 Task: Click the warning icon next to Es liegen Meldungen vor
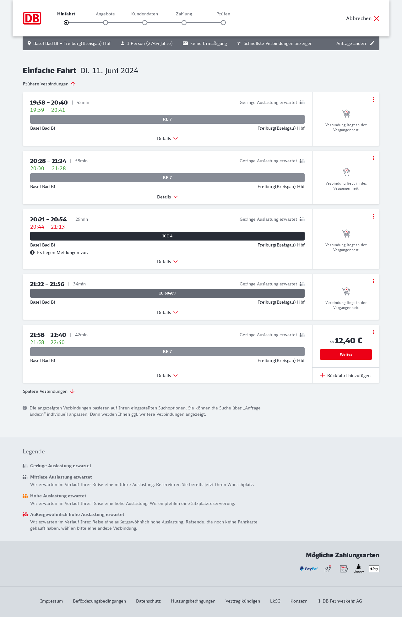tap(32, 252)
